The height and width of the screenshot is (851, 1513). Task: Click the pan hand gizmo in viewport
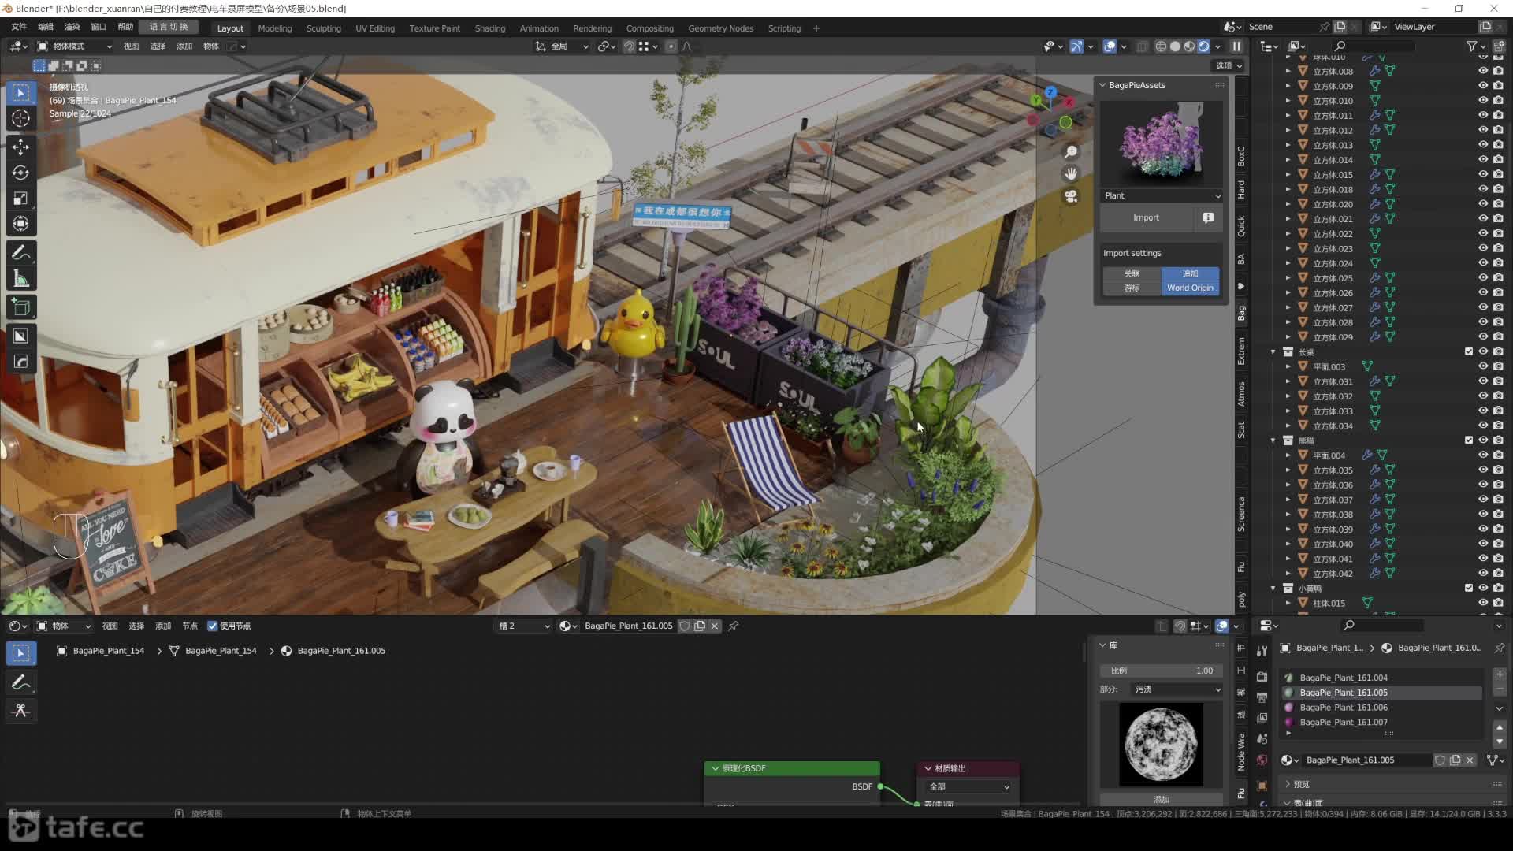(1071, 173)
